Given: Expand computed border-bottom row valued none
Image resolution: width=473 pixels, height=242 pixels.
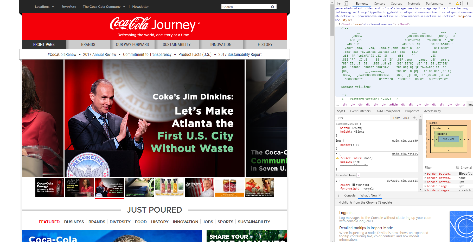Looking at the screenshot, I should [425, 178].
